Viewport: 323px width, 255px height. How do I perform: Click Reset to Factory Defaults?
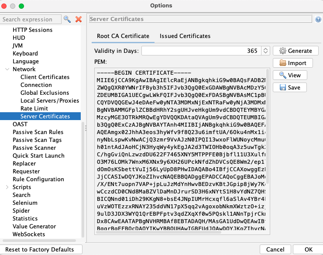tap(41, 249)
